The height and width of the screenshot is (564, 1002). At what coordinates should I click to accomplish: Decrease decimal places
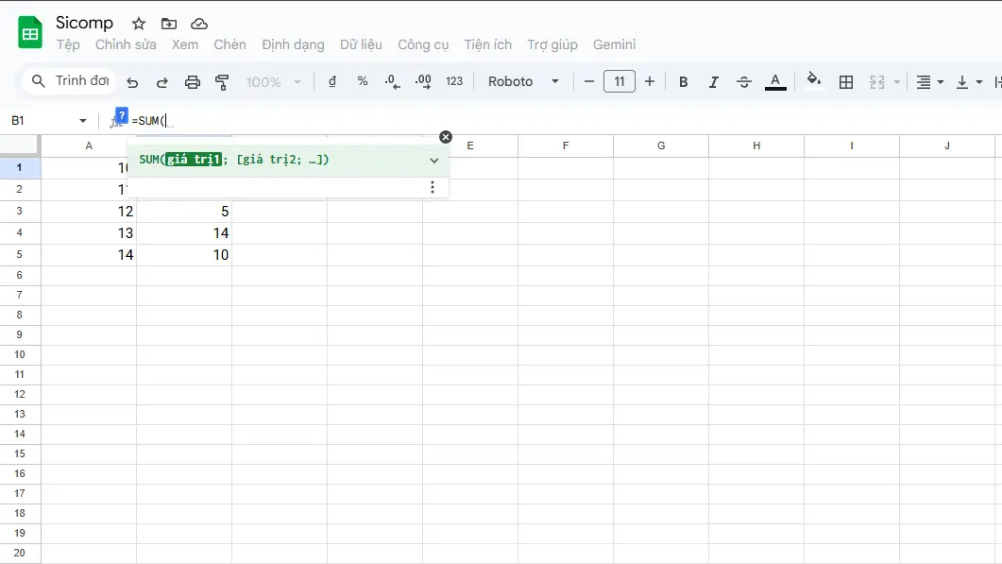pos(392,81)
